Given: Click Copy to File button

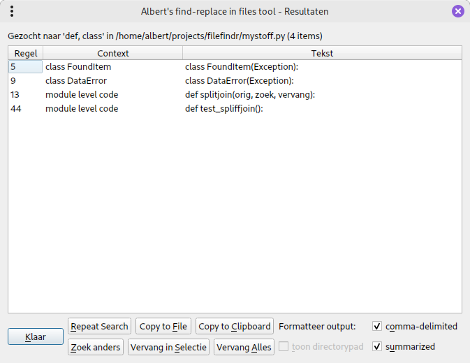Looking at the screenshot, I should point(163,326).
